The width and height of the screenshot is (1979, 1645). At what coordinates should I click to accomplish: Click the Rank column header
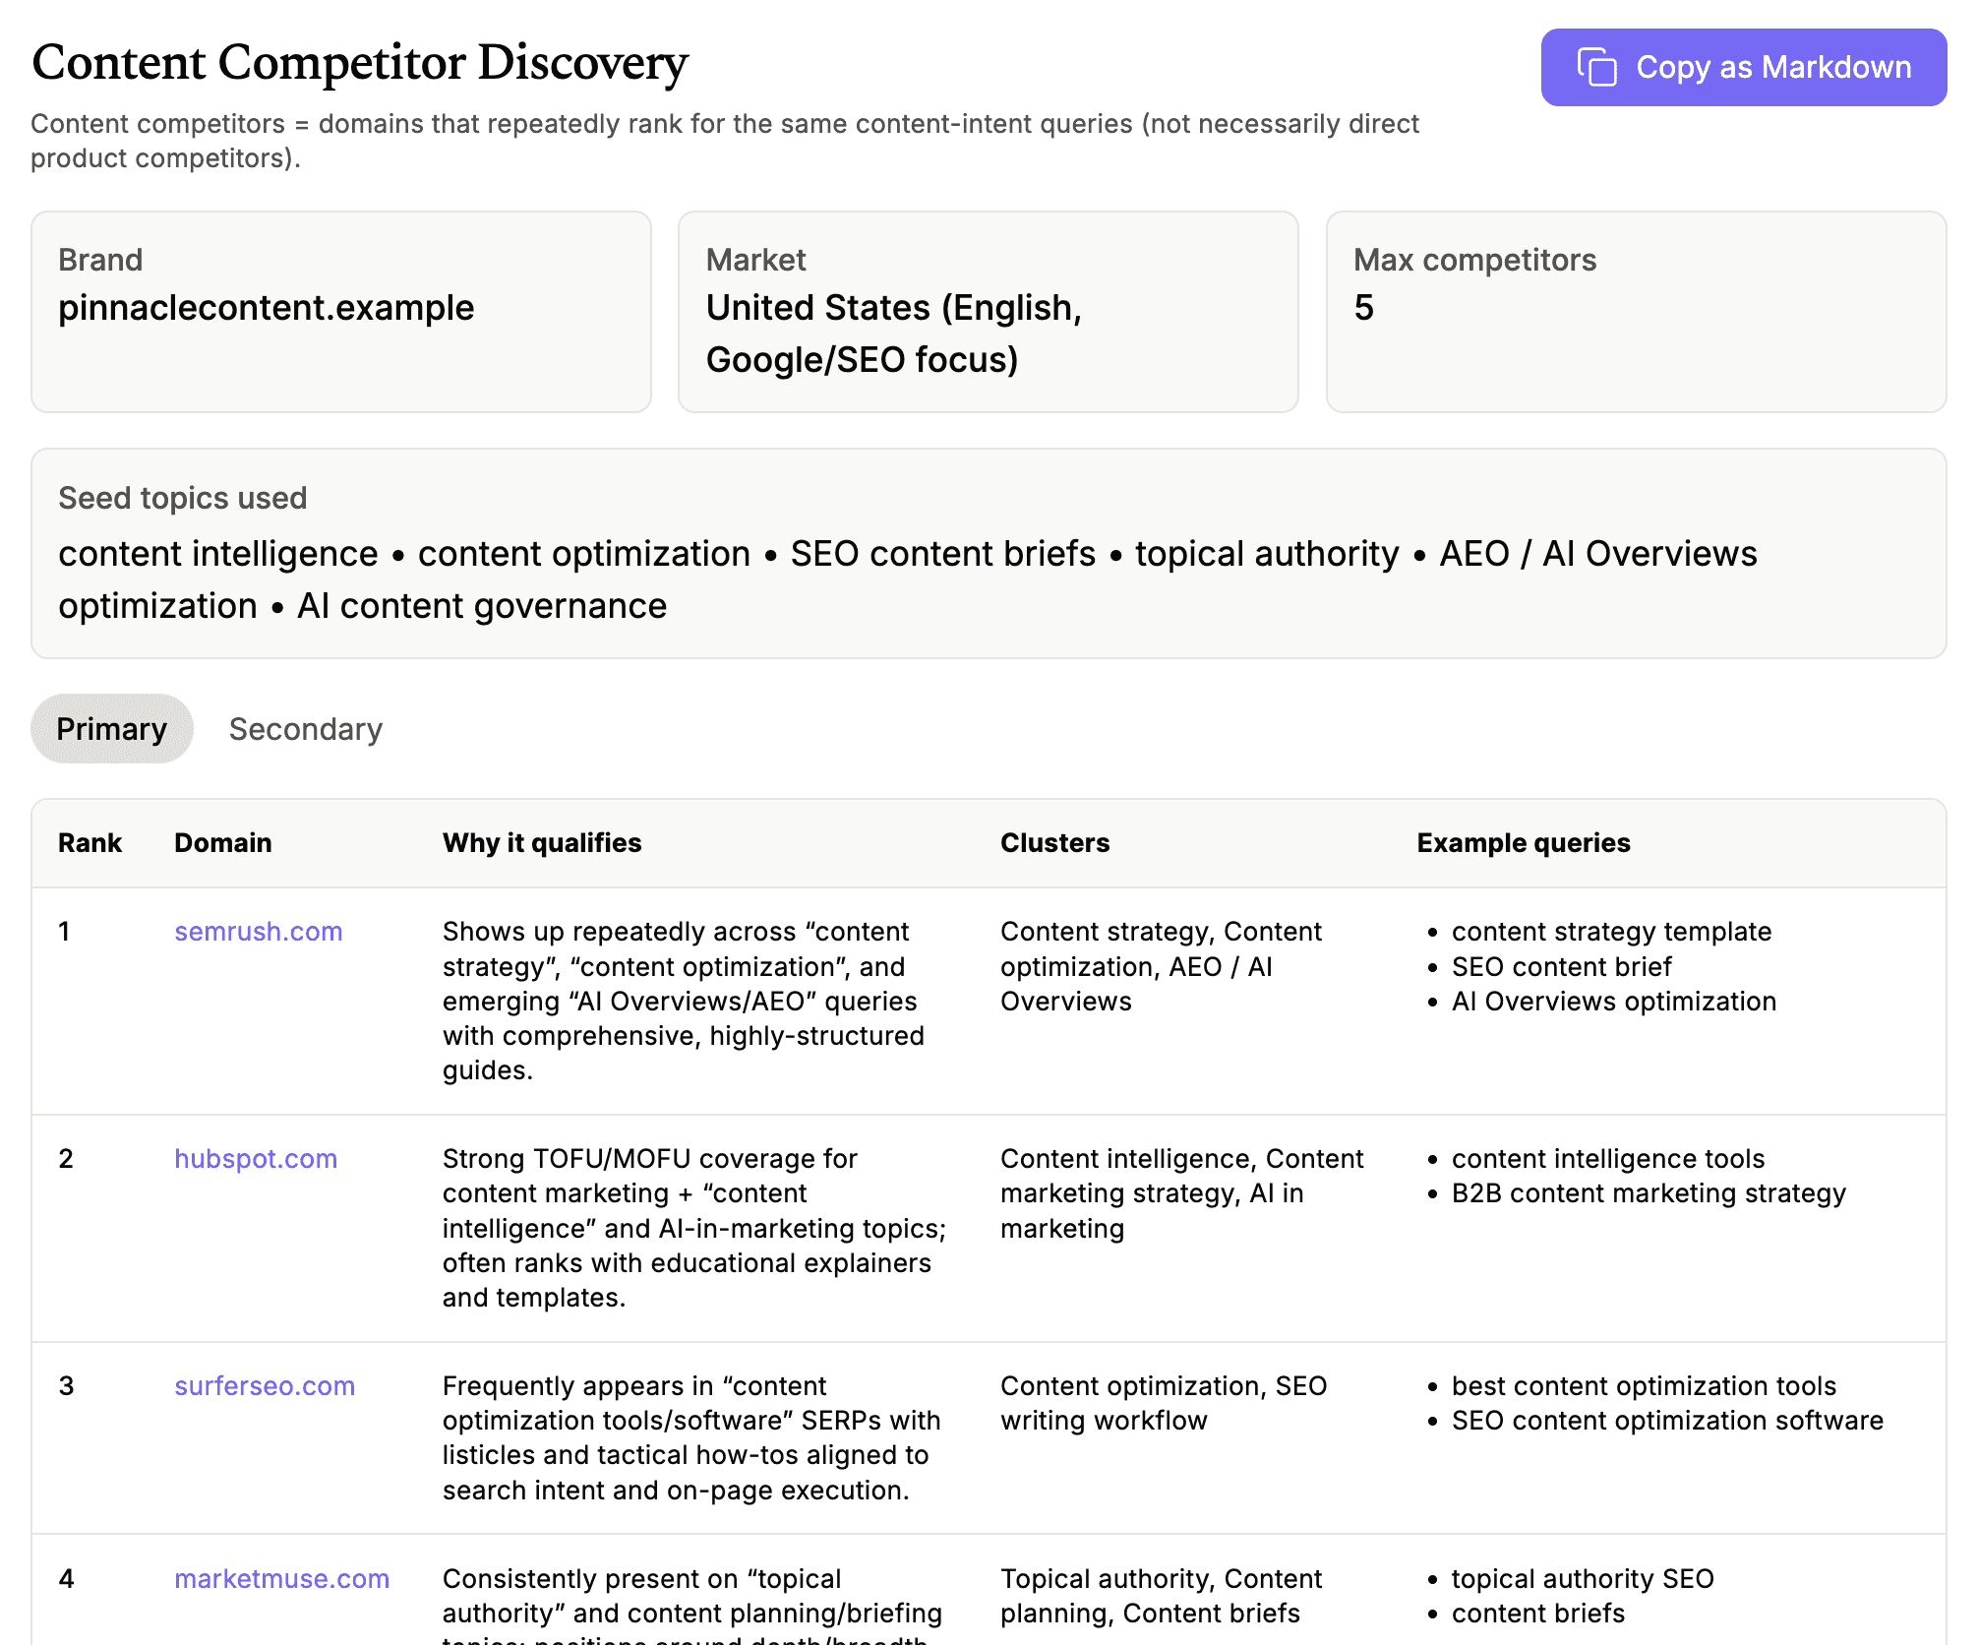tap(90, 842)
